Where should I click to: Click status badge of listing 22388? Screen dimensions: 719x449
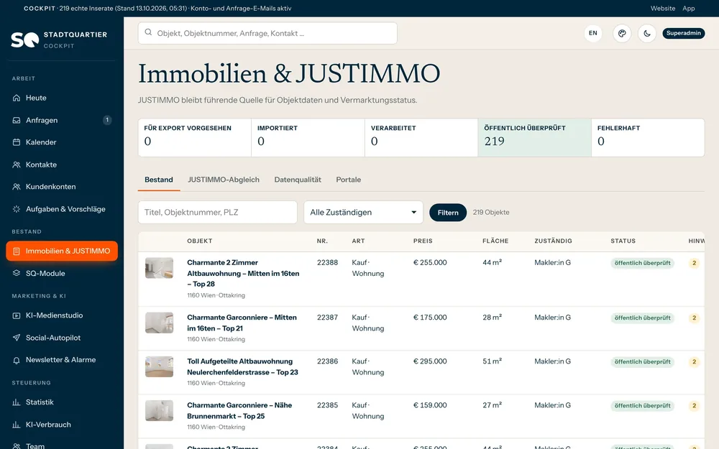642,263
